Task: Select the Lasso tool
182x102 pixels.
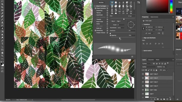Action: pyautogui.click(x=2, y=1)
